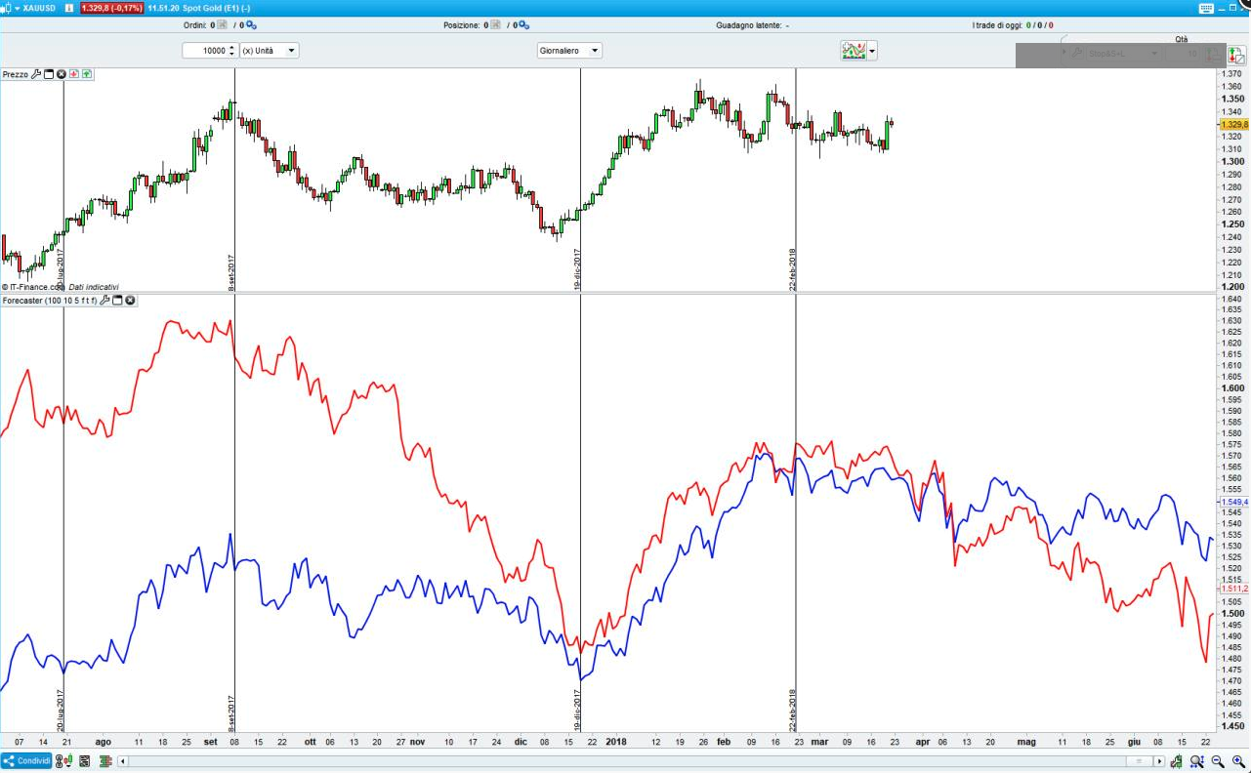Open the Ordini settings gears icon
The width and height of the screenshot is (1251, 773).
point(251,25)
